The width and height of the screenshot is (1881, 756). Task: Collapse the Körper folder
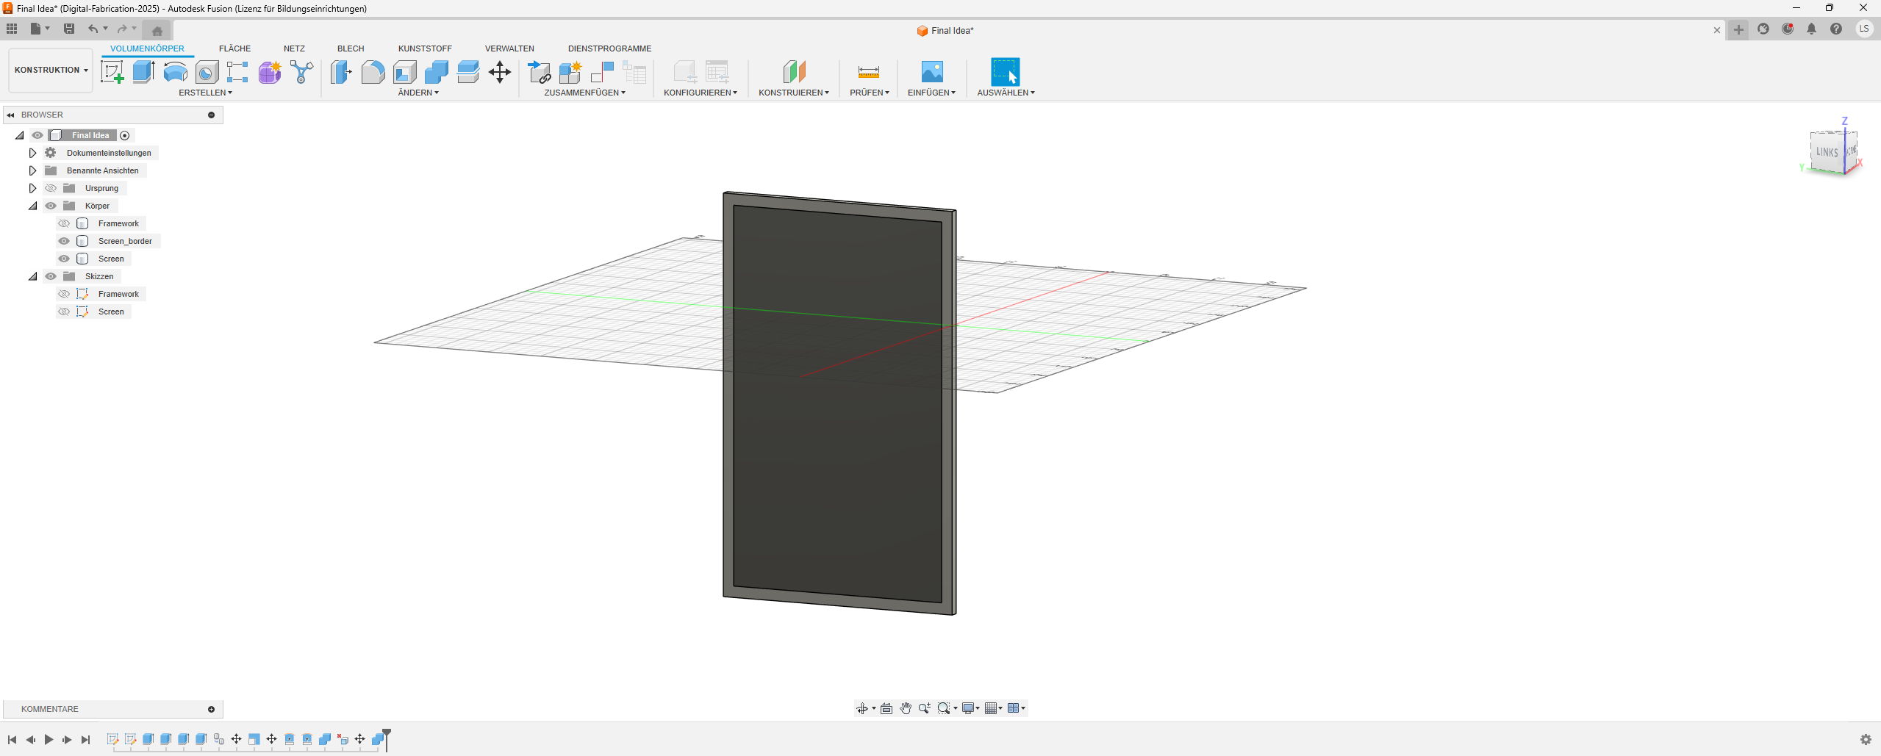[x=32, y=206]
